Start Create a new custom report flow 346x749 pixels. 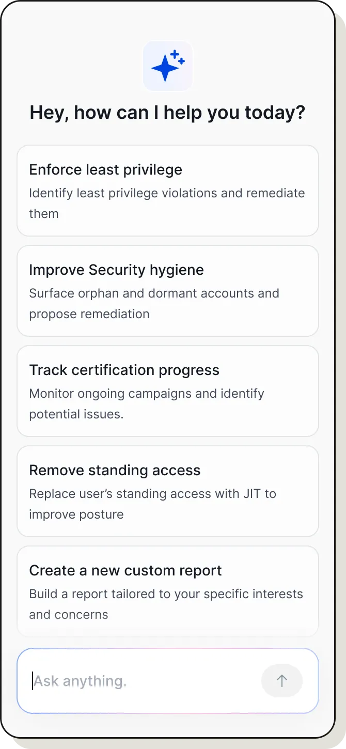click(x=168, y=591)
